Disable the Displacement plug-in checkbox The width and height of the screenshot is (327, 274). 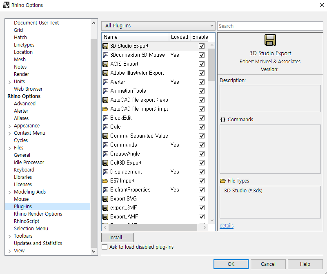point(202,172)
